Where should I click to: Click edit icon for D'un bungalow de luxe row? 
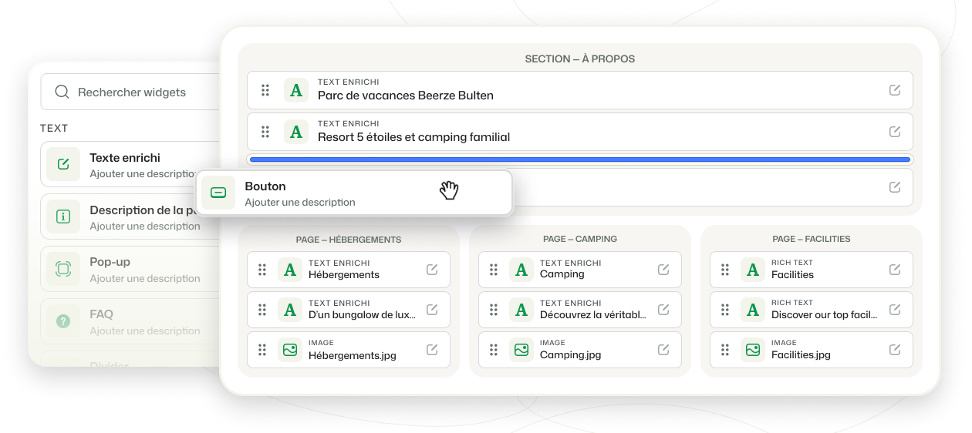tap(432, 310)
